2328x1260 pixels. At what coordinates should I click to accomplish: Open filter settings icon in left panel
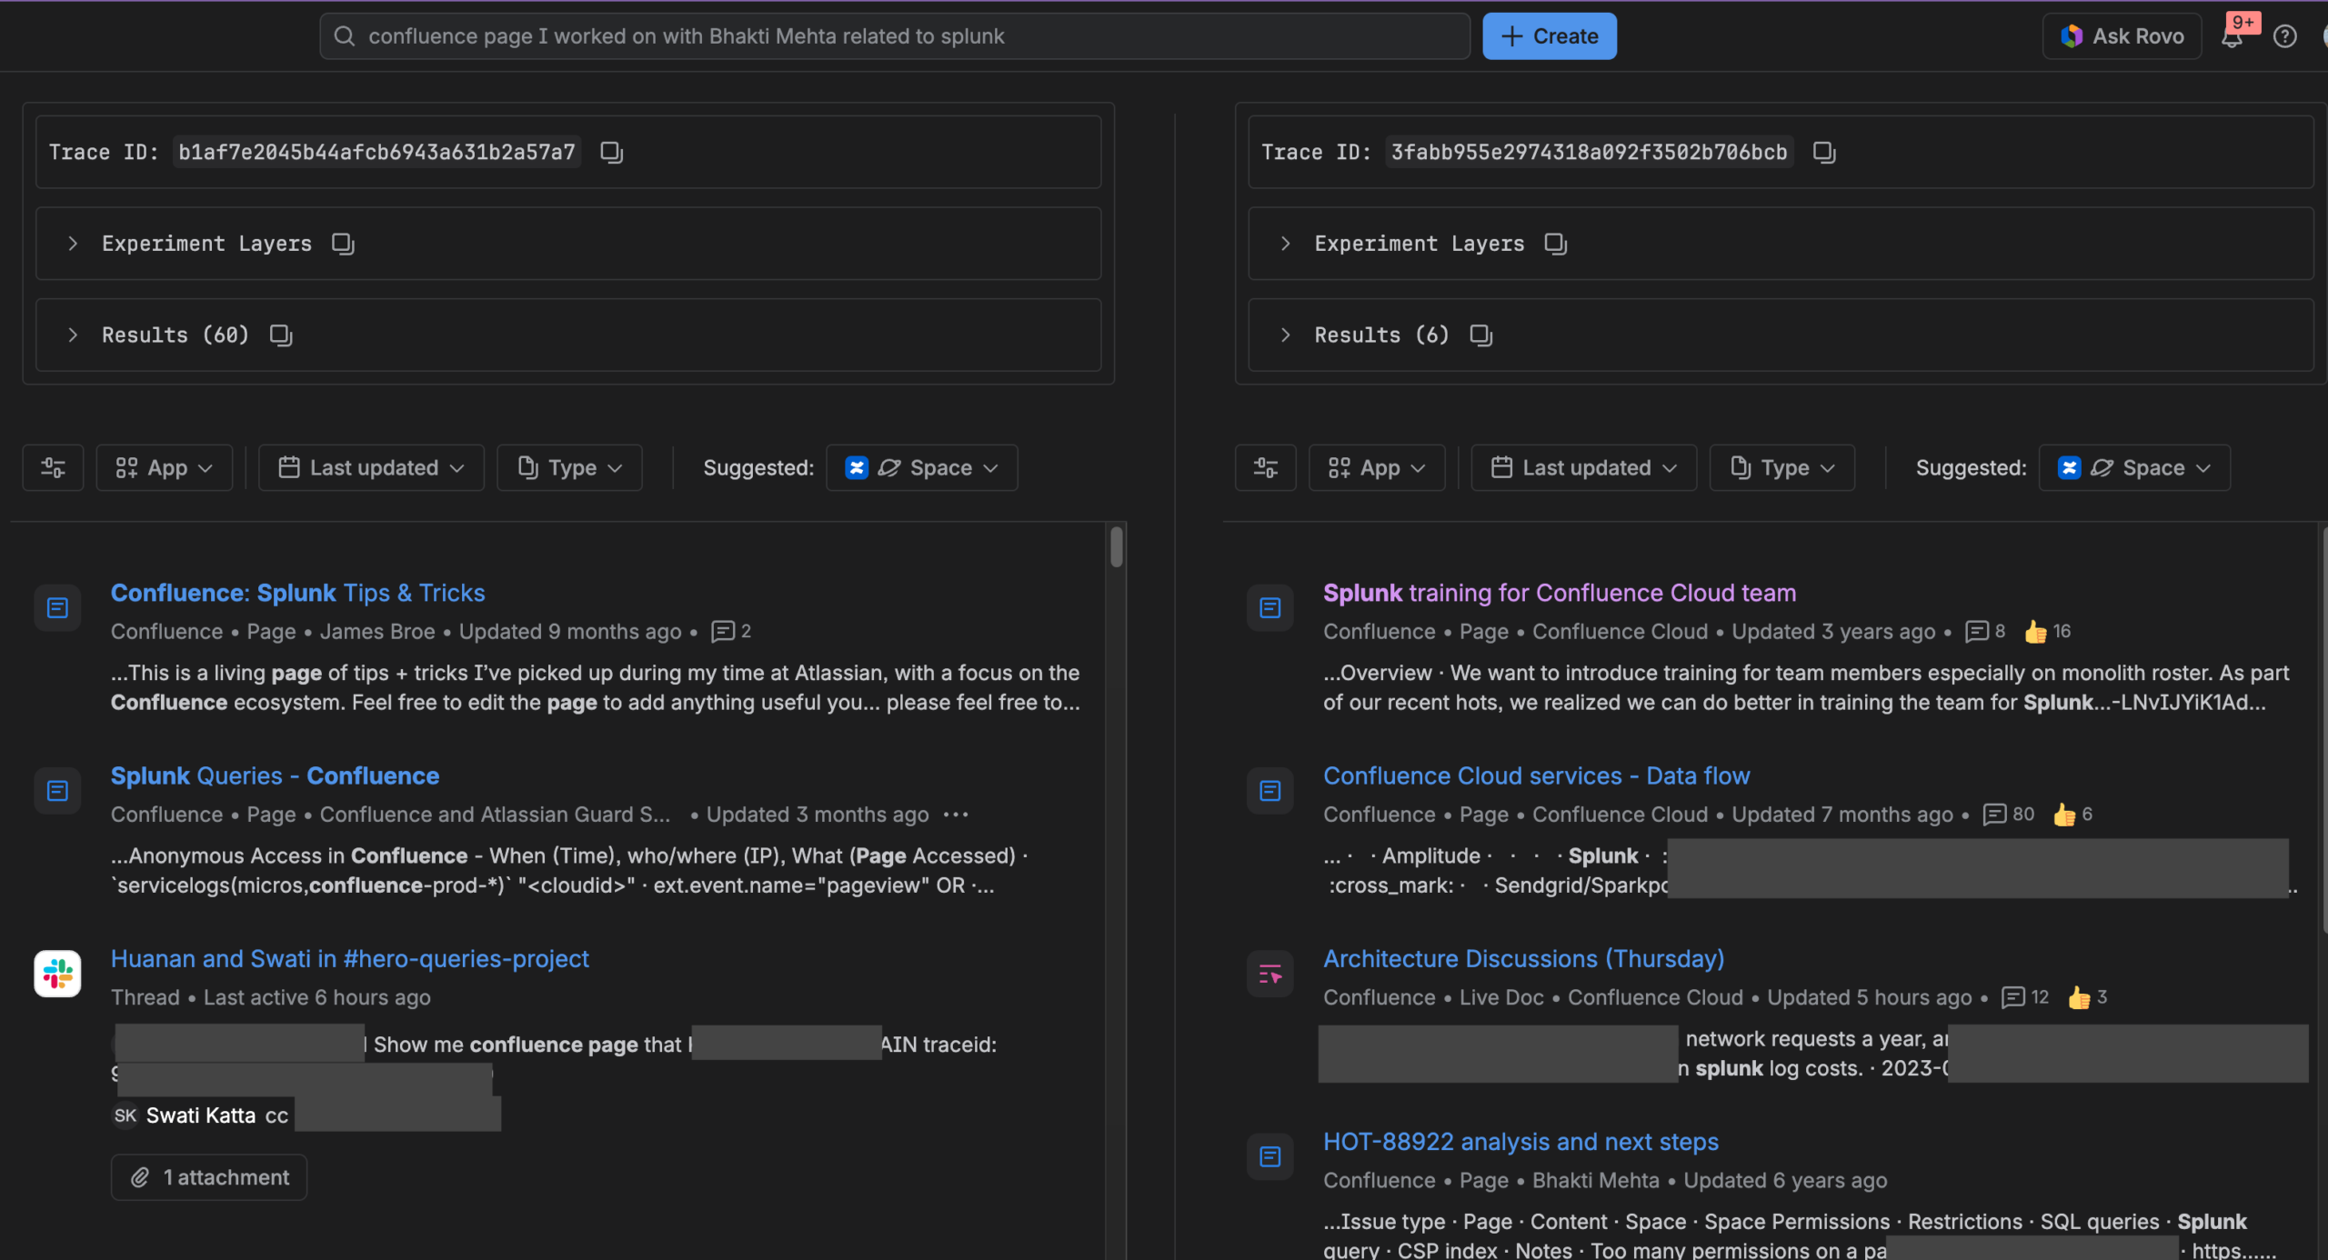[53, 467]
